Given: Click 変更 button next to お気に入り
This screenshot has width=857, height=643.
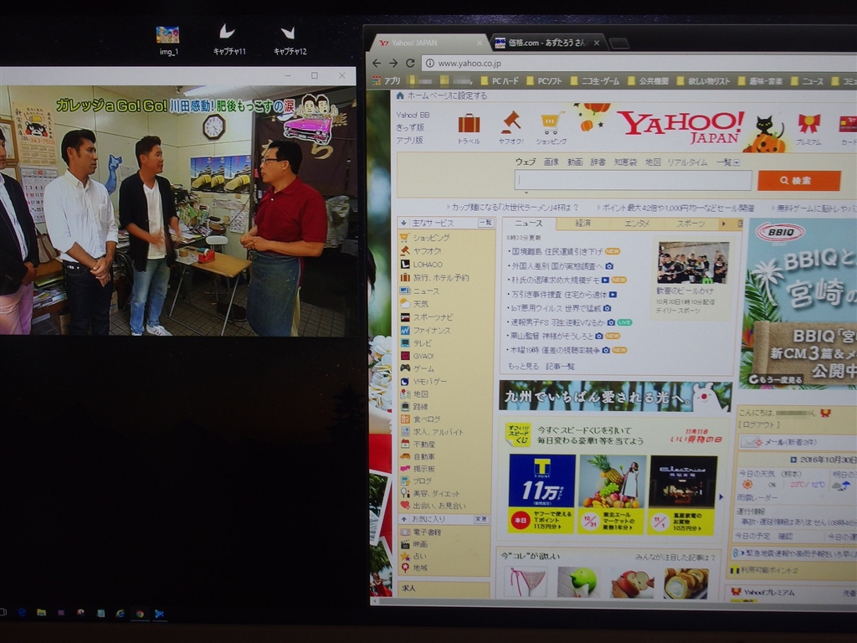Looking at the screenshot, I should [481, 519].
